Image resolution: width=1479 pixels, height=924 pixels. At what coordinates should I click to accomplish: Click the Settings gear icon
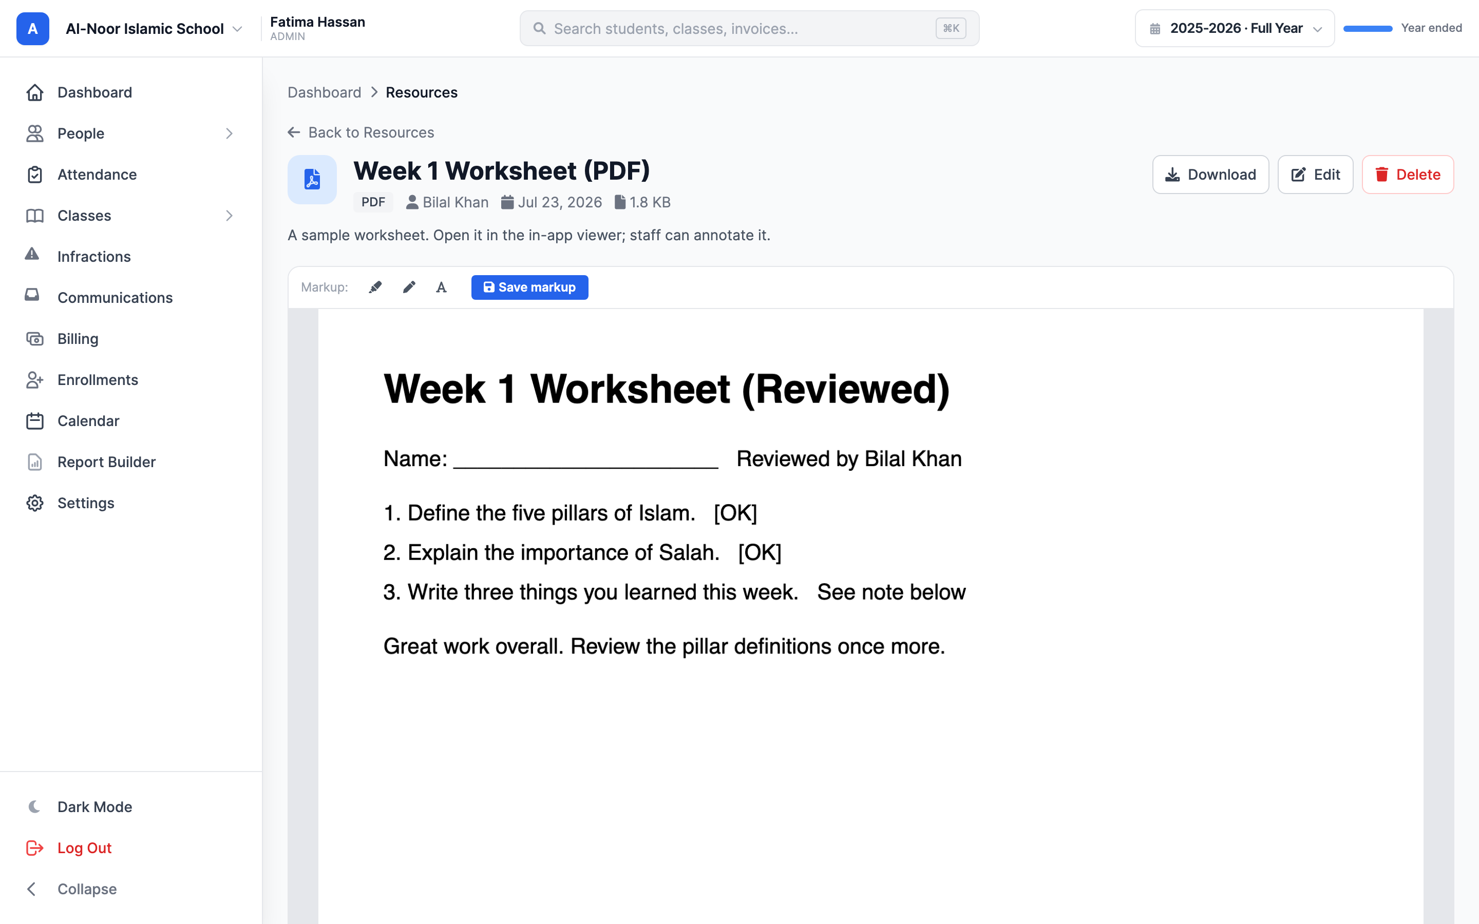35,503
